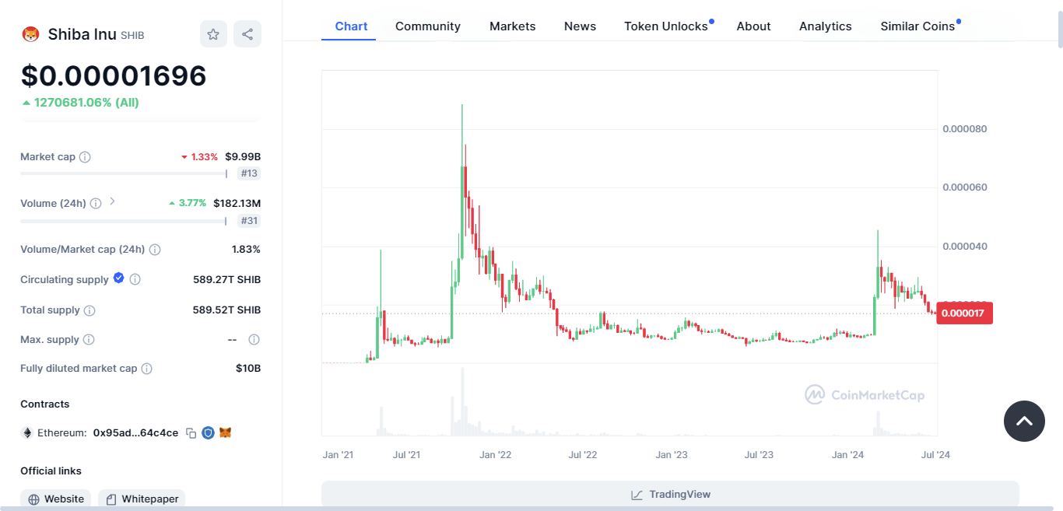
Task: Click the Jul '24 axis label
Action: tap(935, 455)
